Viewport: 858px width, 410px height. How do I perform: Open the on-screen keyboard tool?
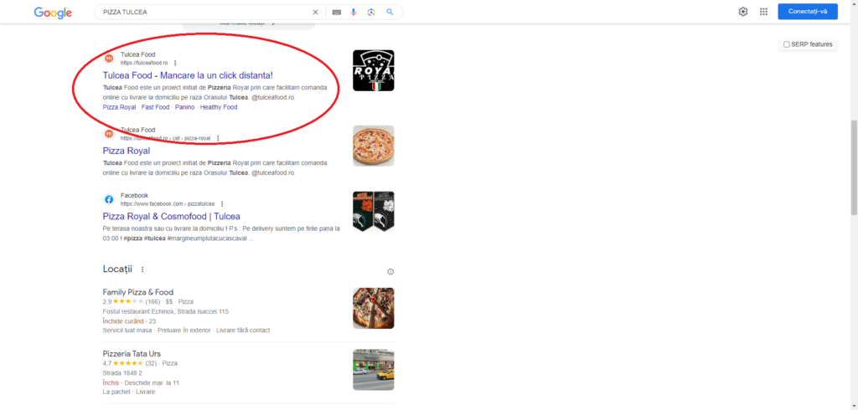coord(337,12)
